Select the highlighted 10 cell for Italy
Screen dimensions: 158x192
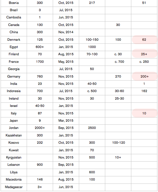(144, 113)
